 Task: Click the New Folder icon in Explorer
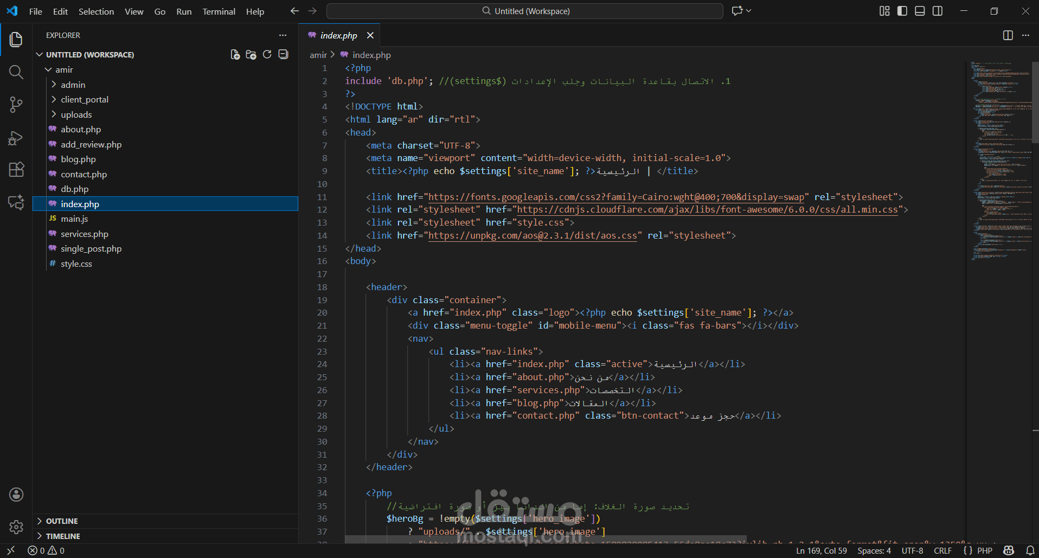point(251,55)
